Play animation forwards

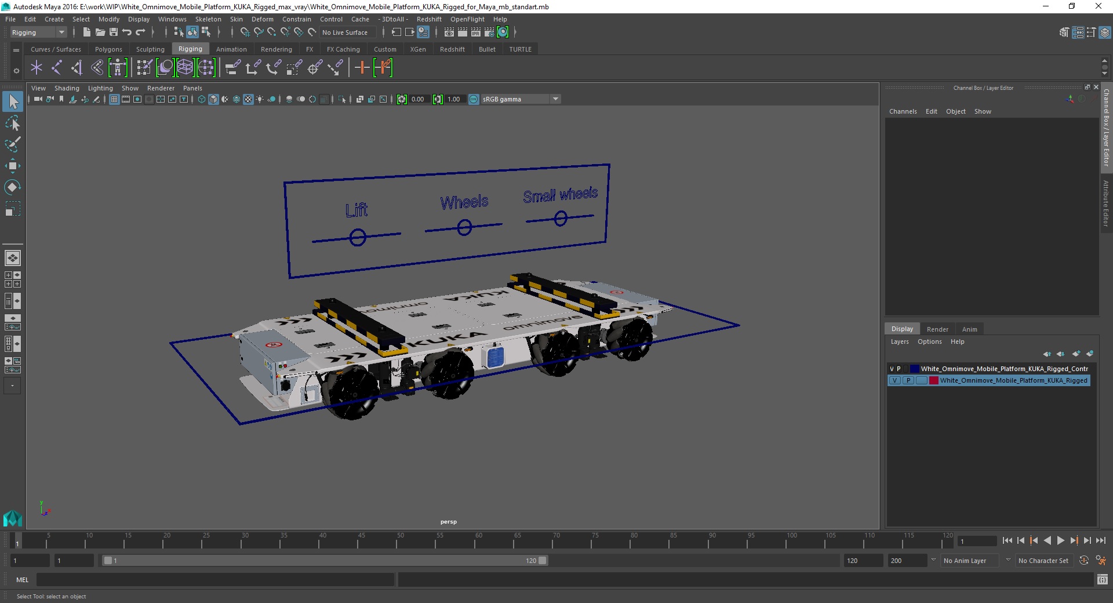[x=1060, y=540]
